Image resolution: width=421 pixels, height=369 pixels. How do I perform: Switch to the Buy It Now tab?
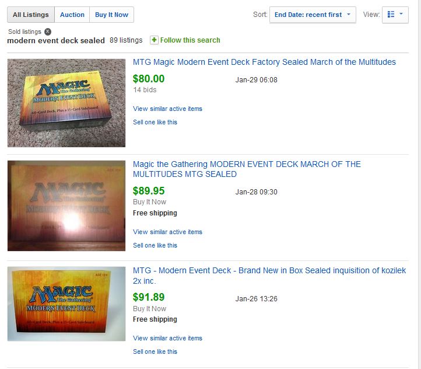click(111, 15)
